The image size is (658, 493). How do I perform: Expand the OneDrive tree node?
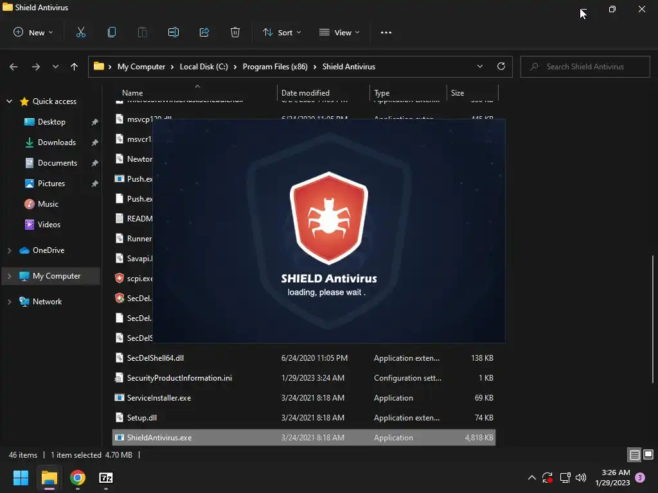point(9,250)
